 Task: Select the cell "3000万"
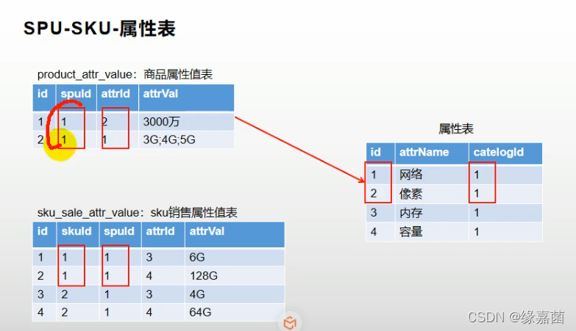coord(161,121)
